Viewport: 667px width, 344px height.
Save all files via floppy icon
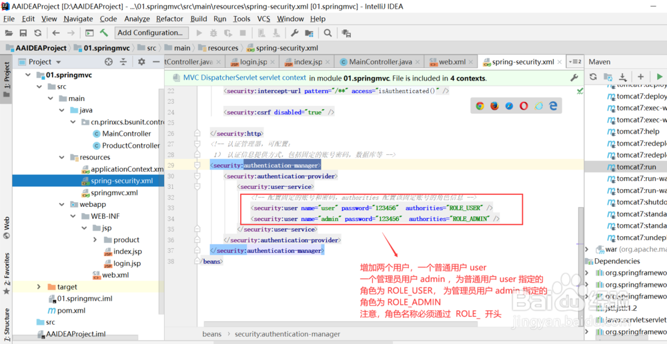[x=23, y=33]
